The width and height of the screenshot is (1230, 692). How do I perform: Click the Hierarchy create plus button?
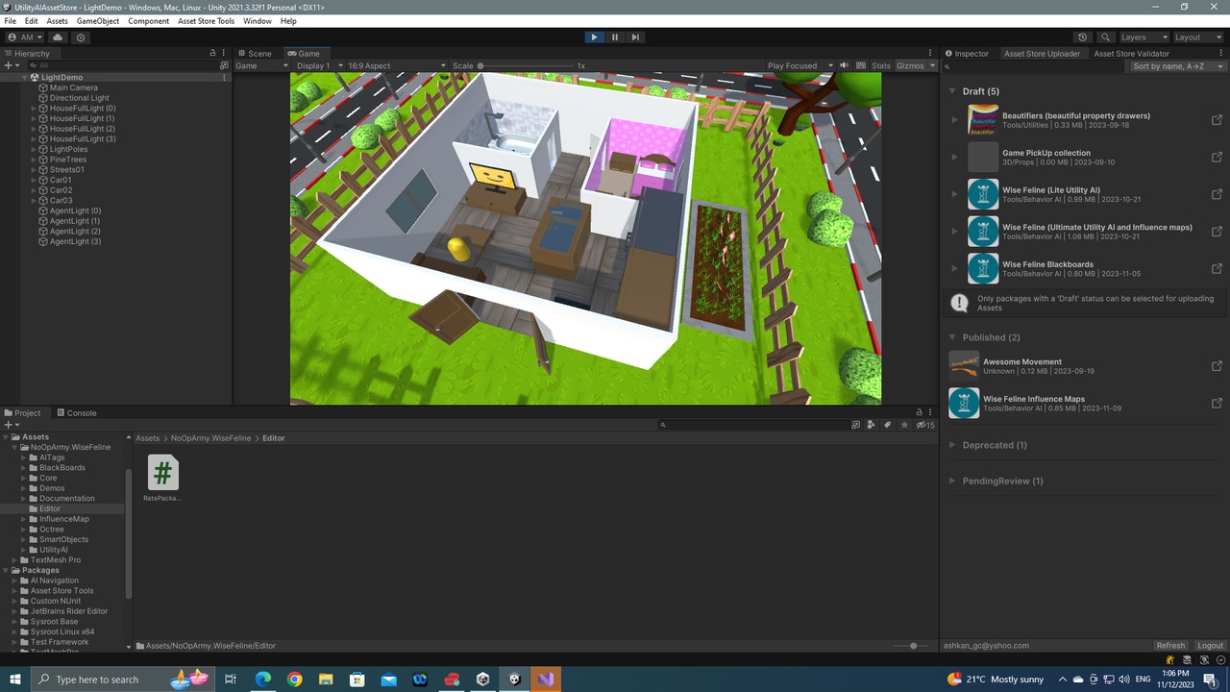10,65
